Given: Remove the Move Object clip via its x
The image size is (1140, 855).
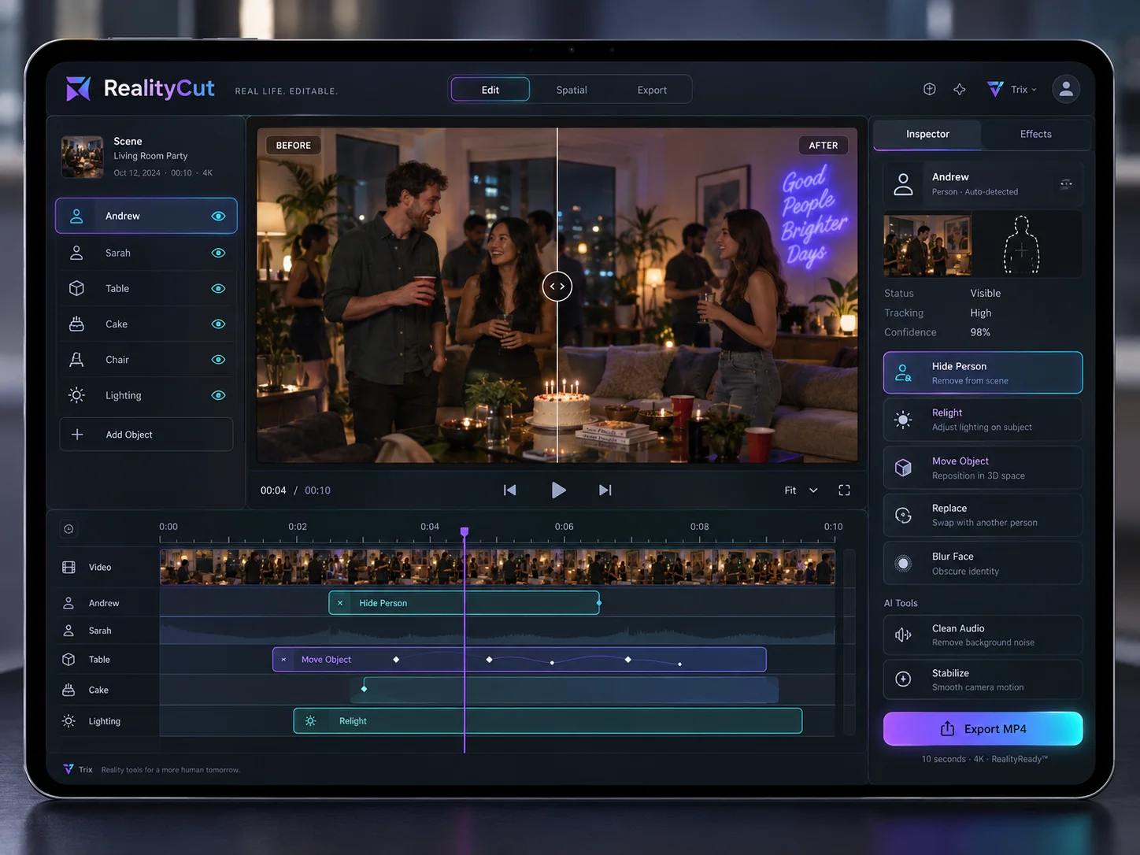Looking at the screenshot, I should pos(283,660).
